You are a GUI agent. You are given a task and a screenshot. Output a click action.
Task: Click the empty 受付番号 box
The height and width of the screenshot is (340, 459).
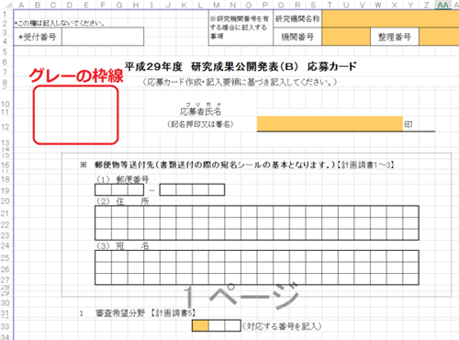[x=103, y=37]
